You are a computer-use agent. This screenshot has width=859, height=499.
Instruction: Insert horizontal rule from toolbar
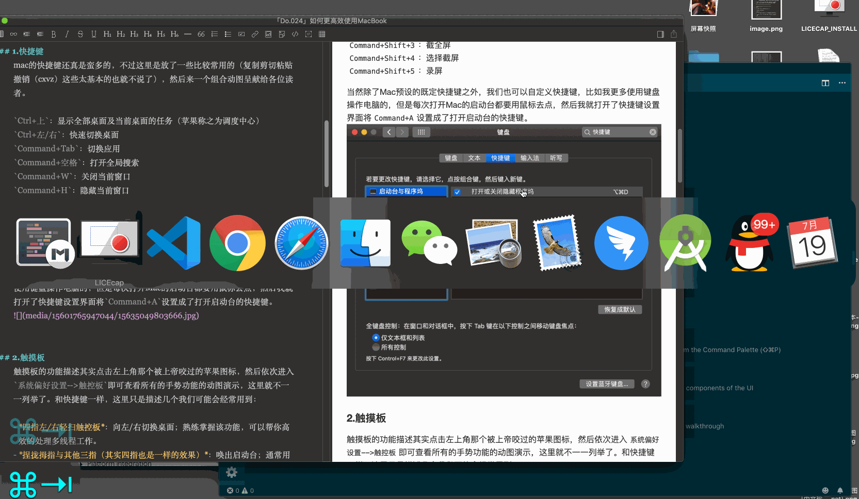click(188, 34)
